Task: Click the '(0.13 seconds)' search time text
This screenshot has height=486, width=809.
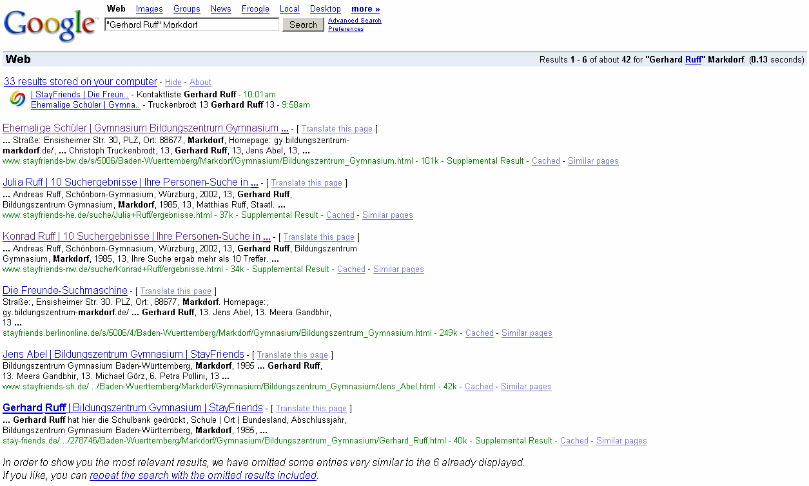Action: point(777,60)
